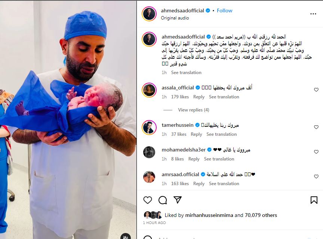
Task: Reply to assala_official's comment
Action: click(x=199, y=97)
